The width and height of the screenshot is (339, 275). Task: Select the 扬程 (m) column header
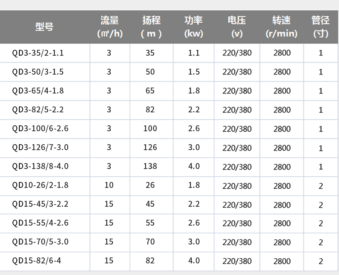click(x=151, y=27)
